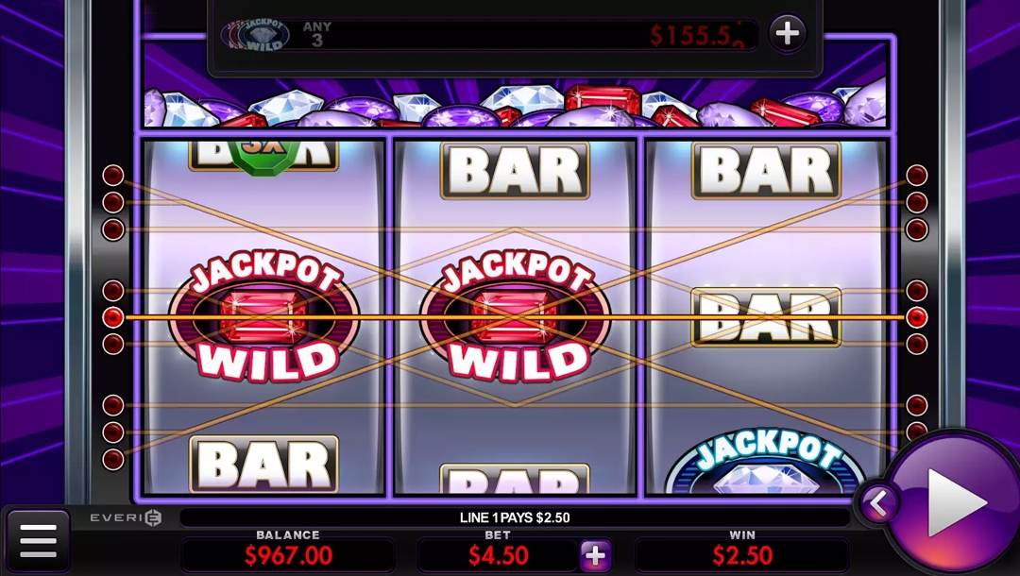
Task: Click the center BAR symbol on the third reel
Action: [x=766, y=317]
